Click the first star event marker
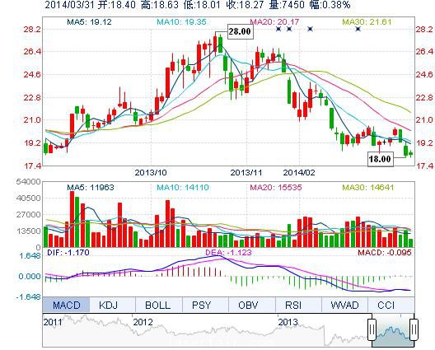Screen dimensions: 435x350 (x=278, y=29)
